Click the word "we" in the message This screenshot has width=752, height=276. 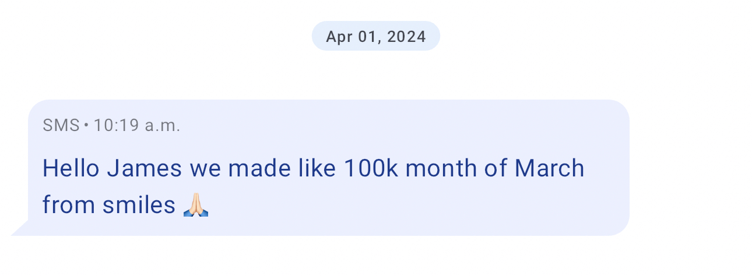[x=205, y=169]
